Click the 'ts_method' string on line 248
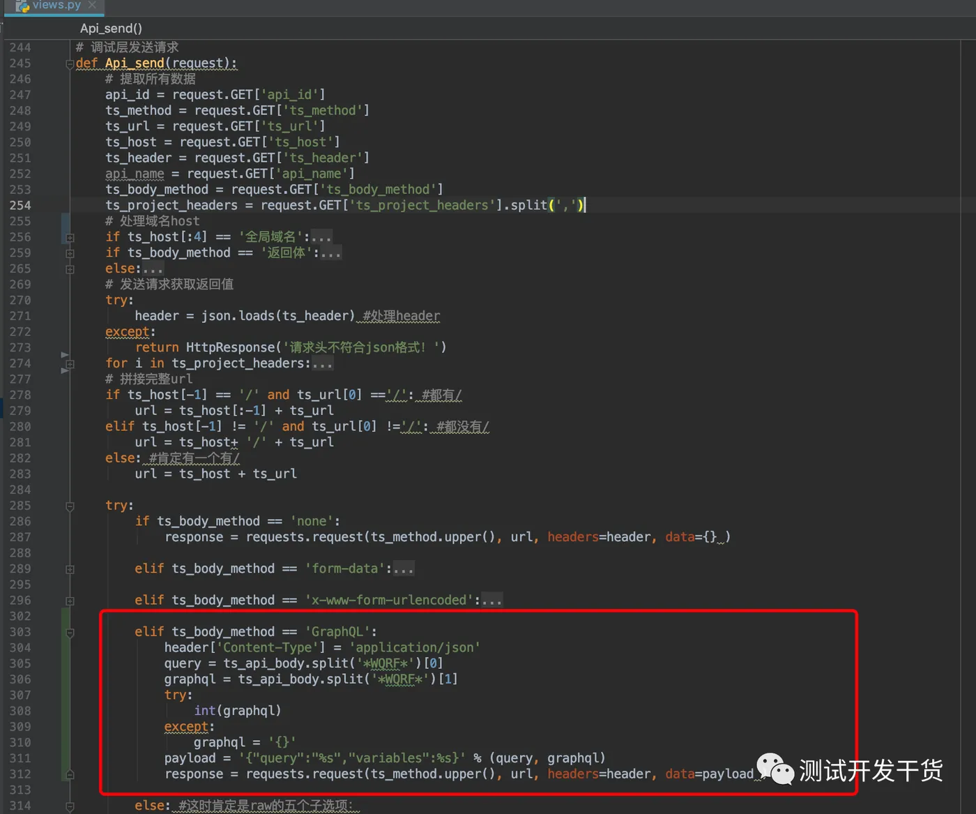 322,110
